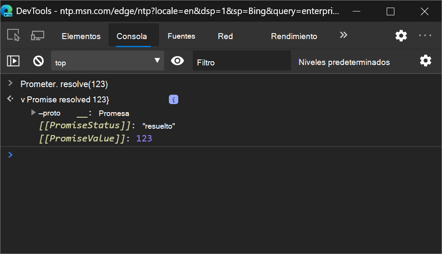Open DevTools settings gear in the tab bar
The width and height of the screenshot is (442, 254).
coord(401,36)
